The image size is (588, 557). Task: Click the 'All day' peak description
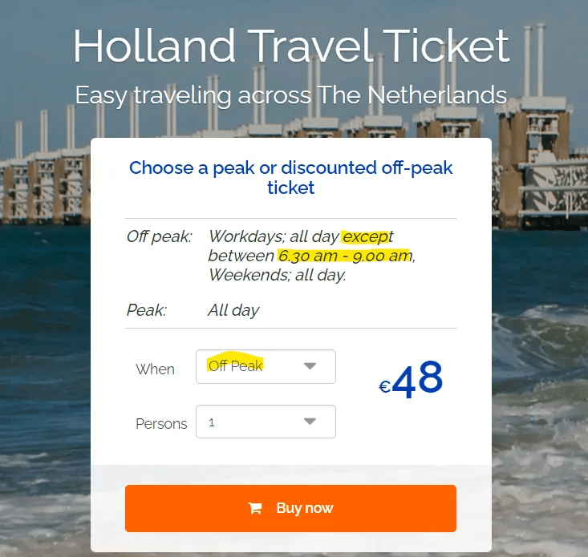tap(233, 310)
